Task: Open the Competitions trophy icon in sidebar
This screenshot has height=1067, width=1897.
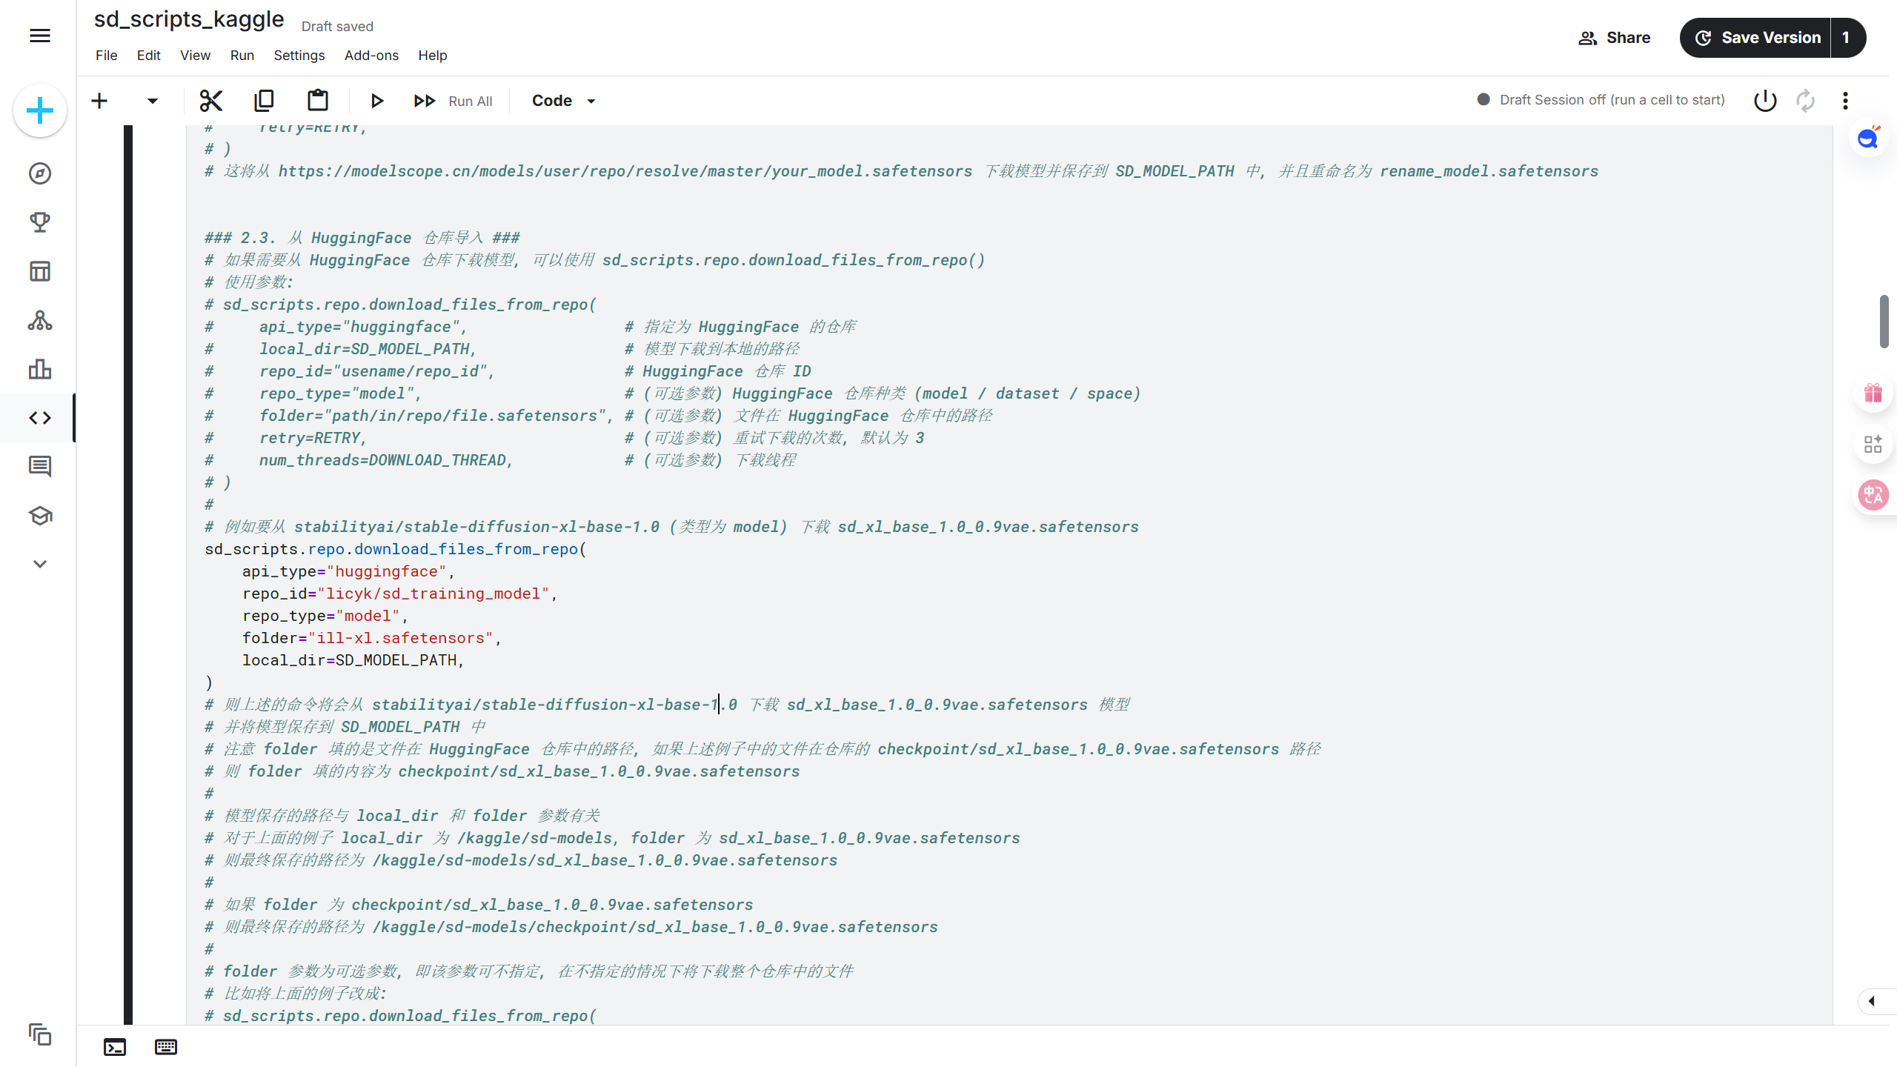Action: [x=40, y=222]
